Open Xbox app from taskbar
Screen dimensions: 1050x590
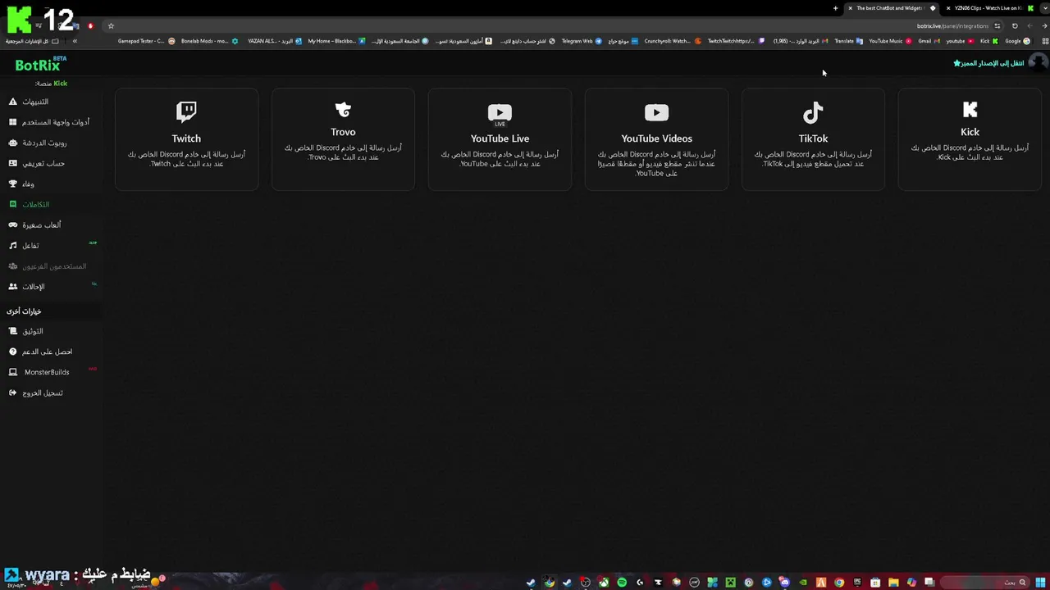coord(604,583)
